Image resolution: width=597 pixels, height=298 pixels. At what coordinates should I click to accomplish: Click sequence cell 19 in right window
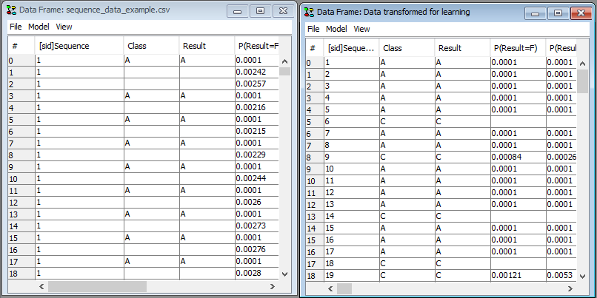[351, 276]
